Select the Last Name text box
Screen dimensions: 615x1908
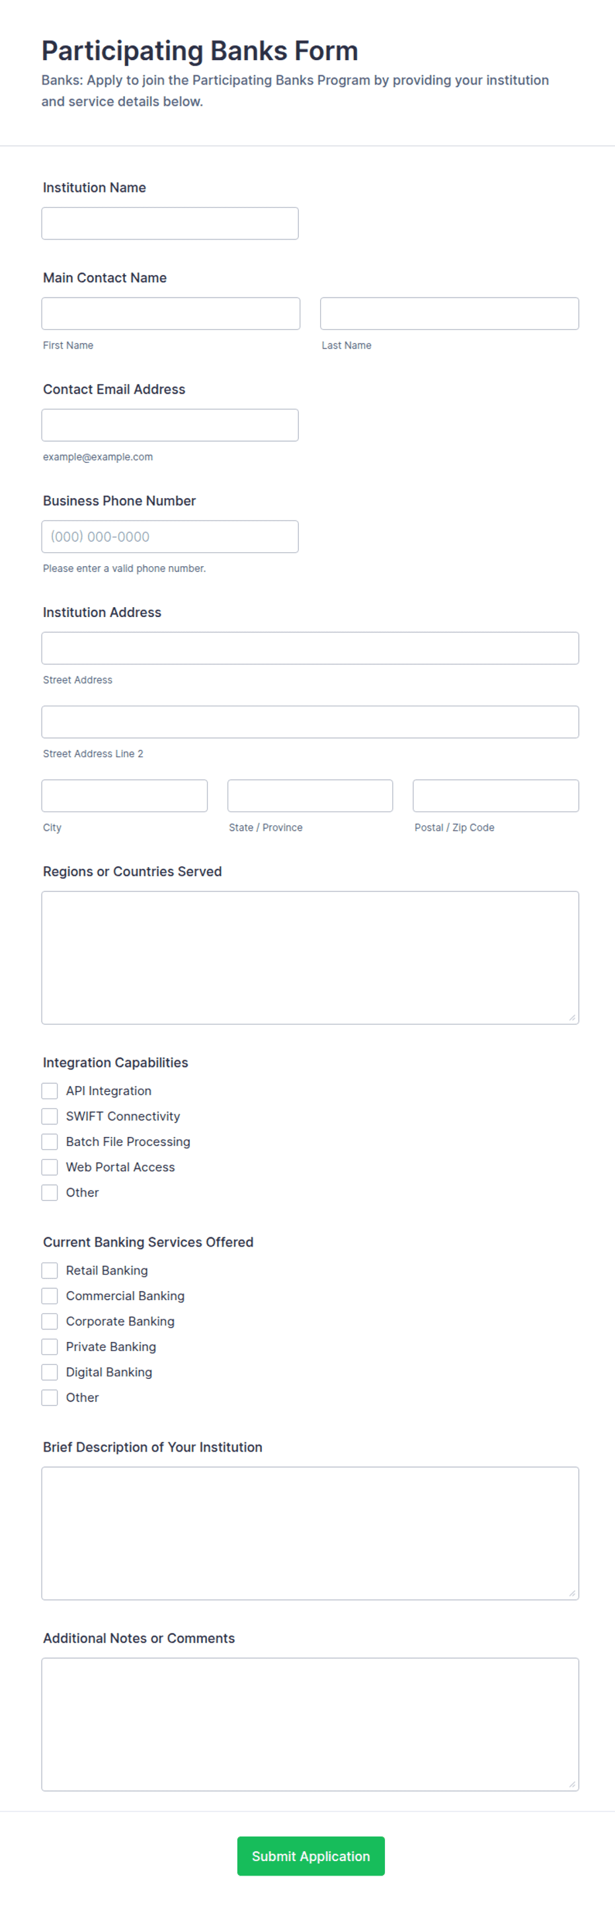pos(449,313)
